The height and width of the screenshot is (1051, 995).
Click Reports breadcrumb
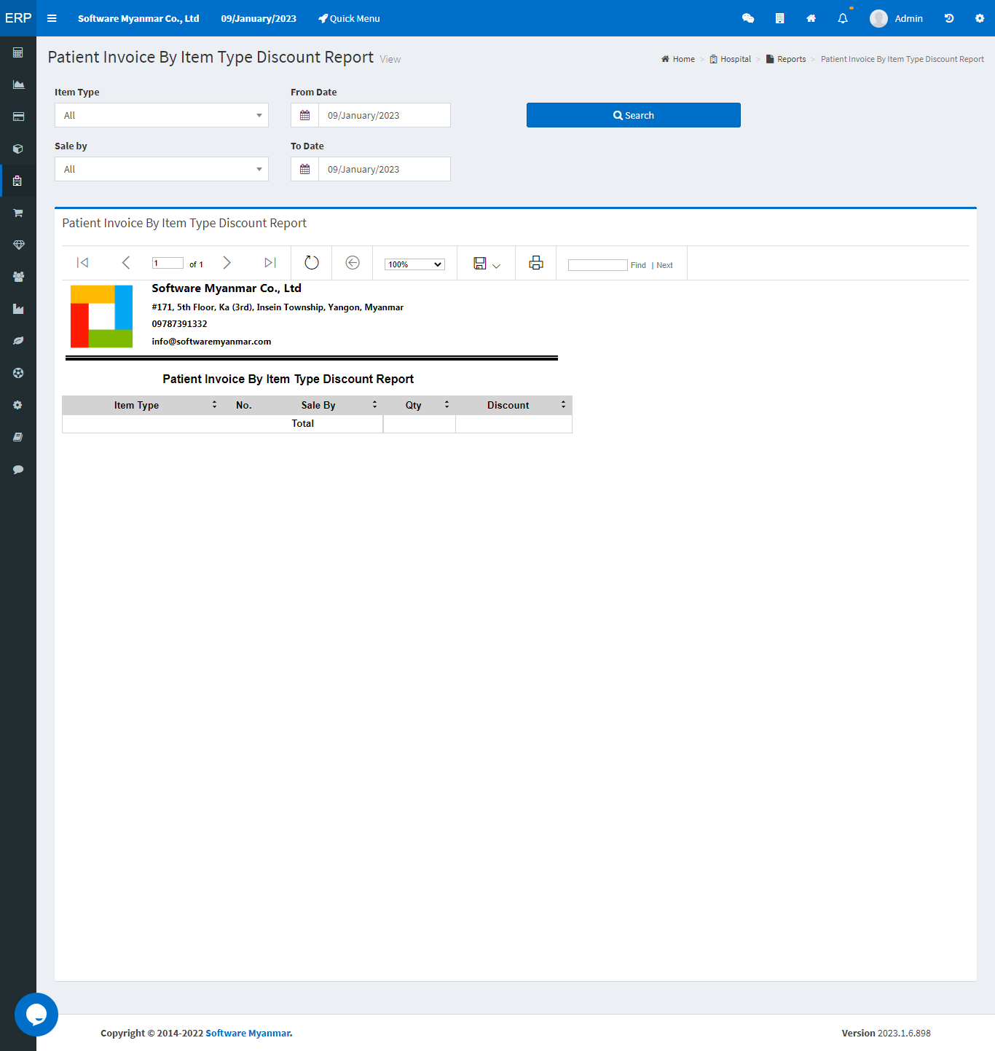[x=786, y=59]
